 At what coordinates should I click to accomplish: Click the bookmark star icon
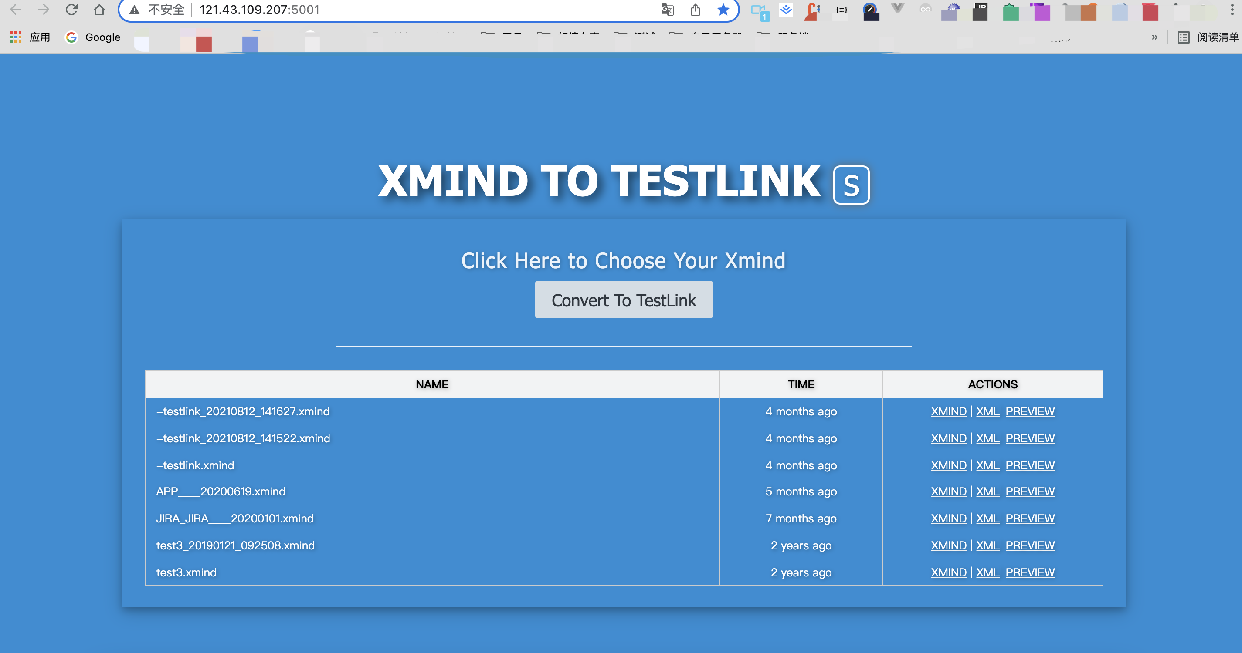723,10
